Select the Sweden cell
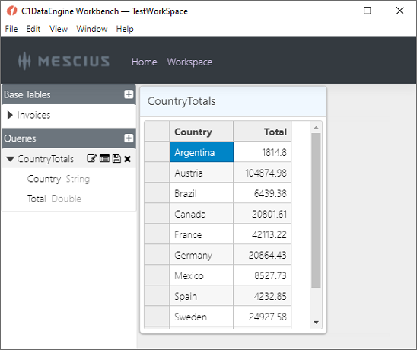 pos(202,316)
